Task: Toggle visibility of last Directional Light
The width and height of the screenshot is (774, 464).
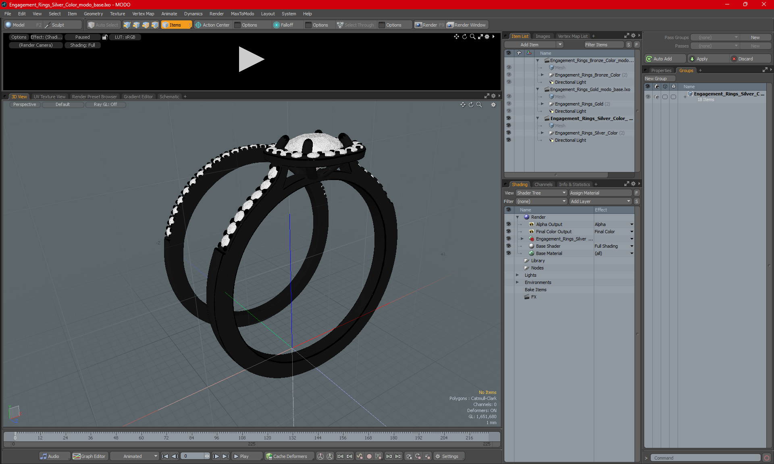Action: tap(508, 140)
